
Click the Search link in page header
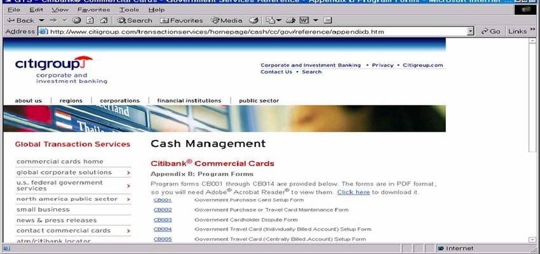point(312,72)
